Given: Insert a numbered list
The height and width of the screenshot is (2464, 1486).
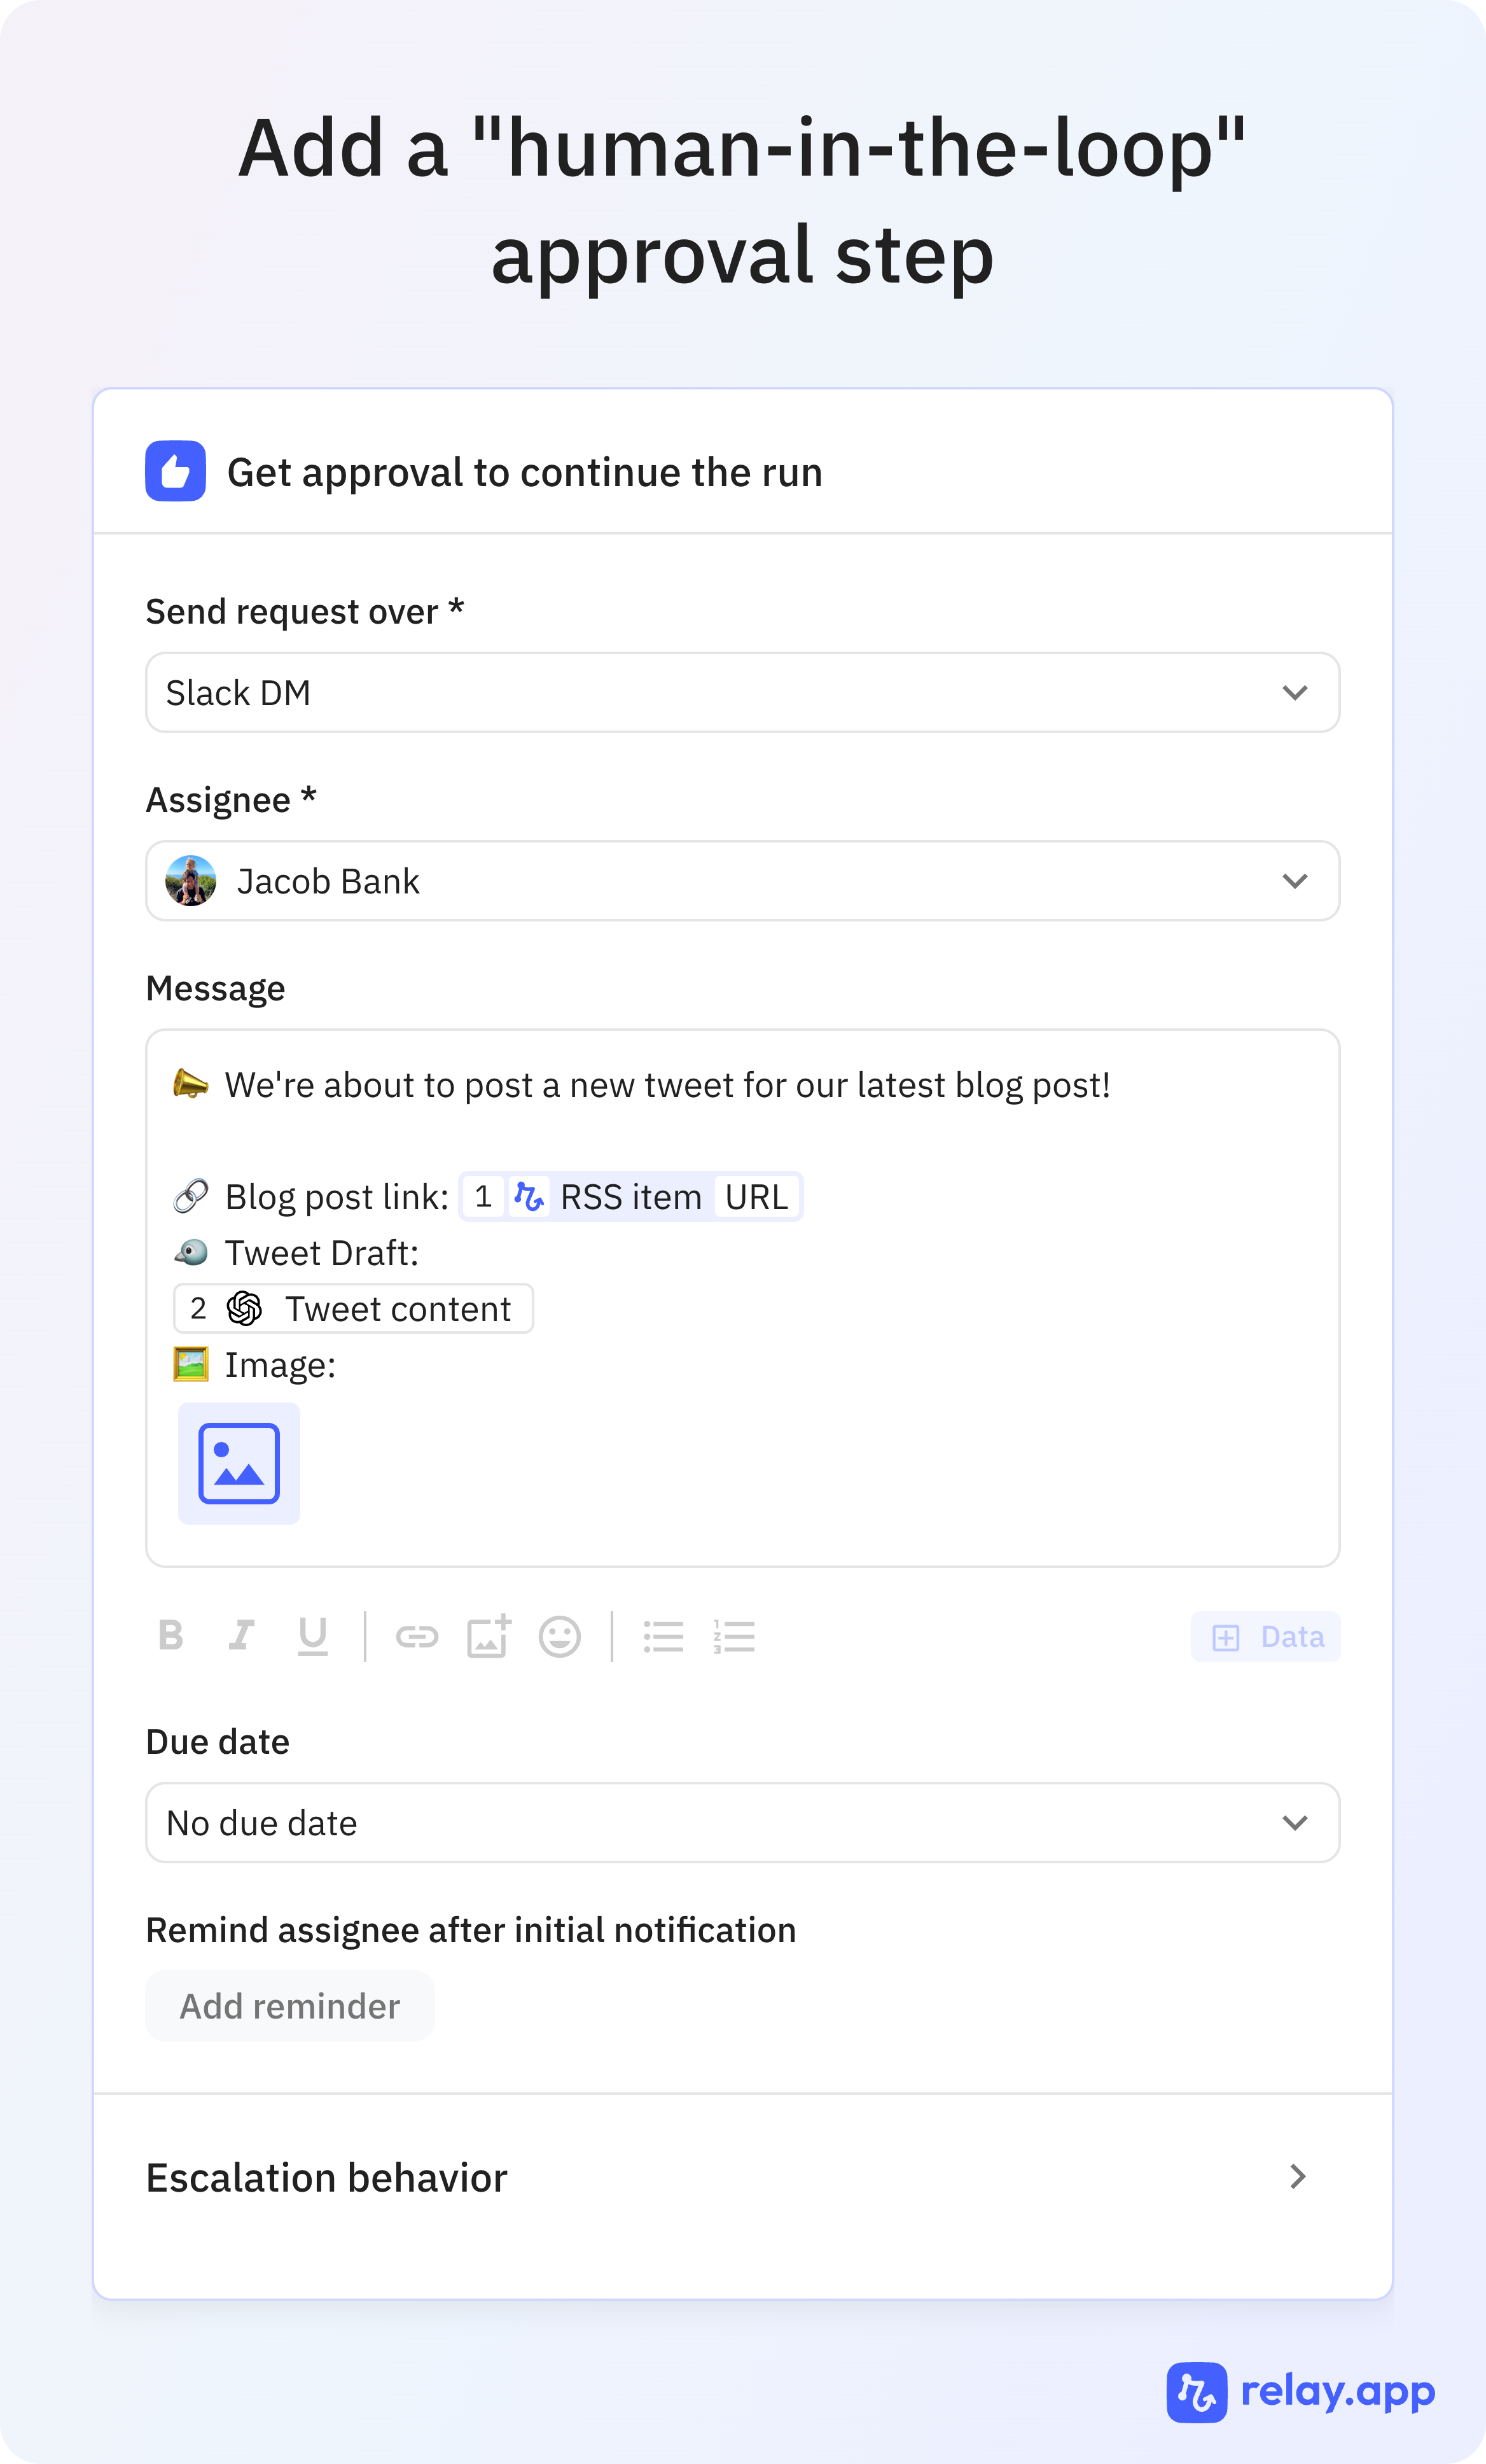Looking at the screenshot, I should coord(735,1637).
